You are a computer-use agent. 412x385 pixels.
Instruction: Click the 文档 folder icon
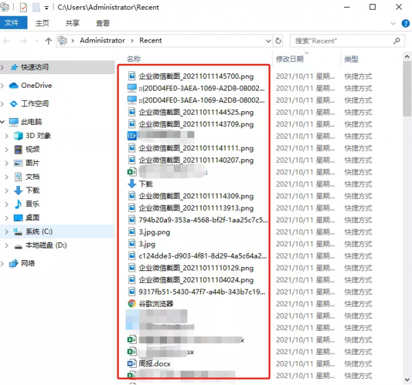18,177
